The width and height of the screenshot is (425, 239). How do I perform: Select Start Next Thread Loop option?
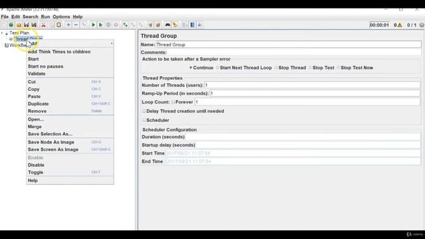pos(217,68)
